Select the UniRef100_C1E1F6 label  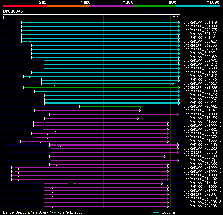(x=200, y=118)
